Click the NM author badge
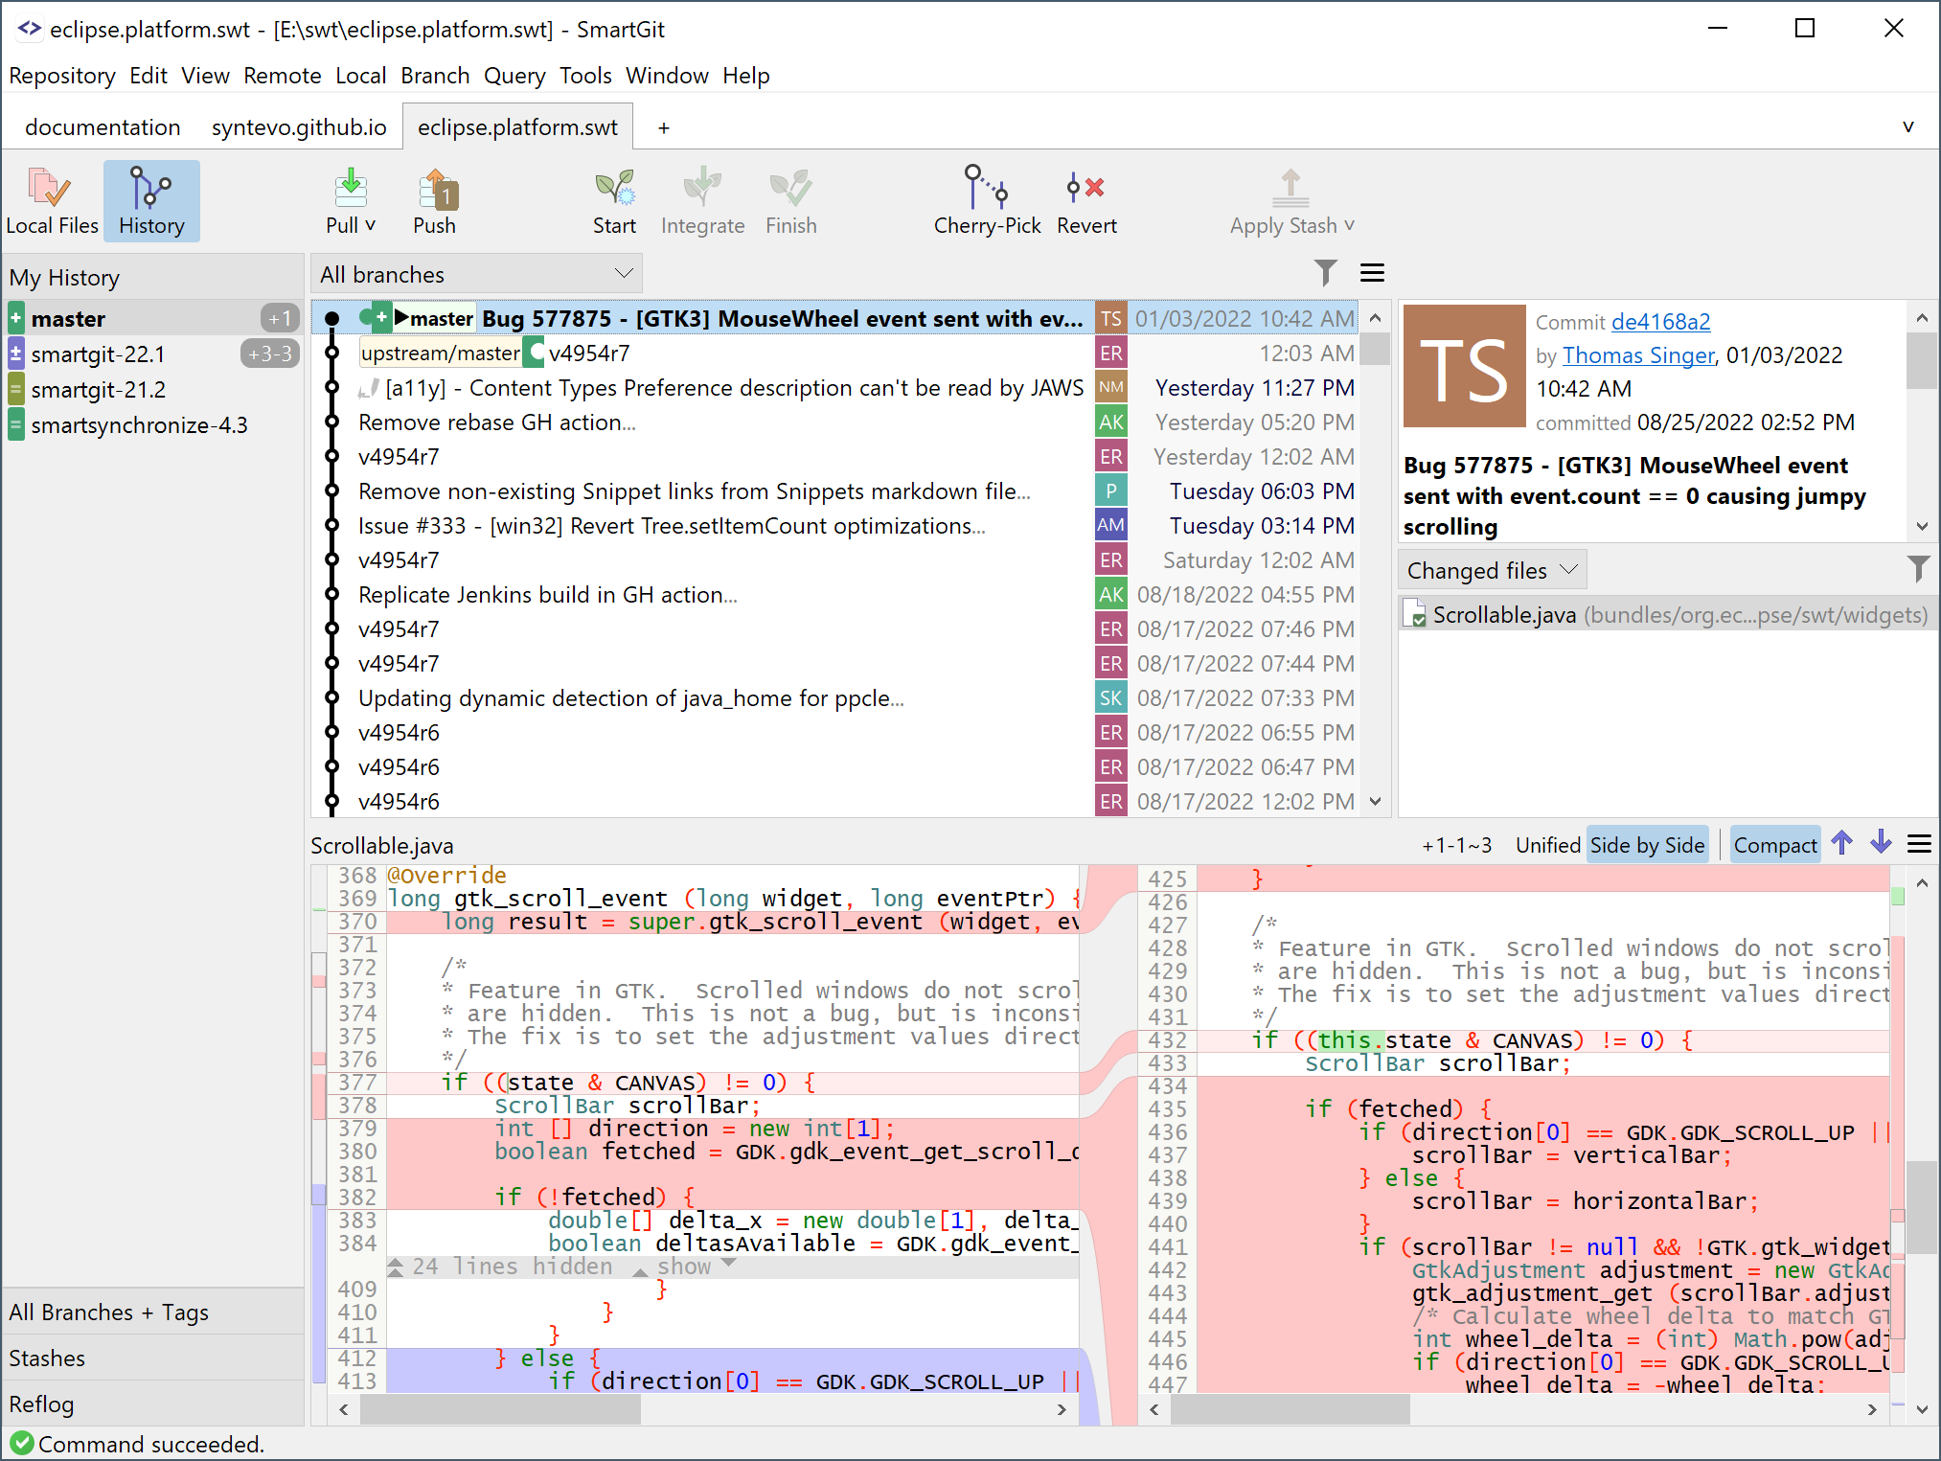 (1110, 387)
